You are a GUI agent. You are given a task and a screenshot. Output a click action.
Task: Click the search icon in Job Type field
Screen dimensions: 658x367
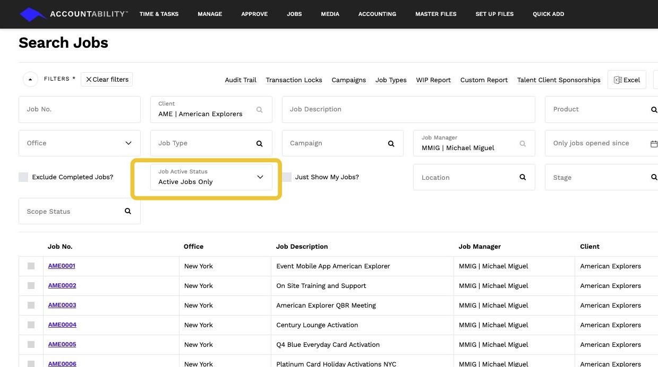tap(259, 143)
